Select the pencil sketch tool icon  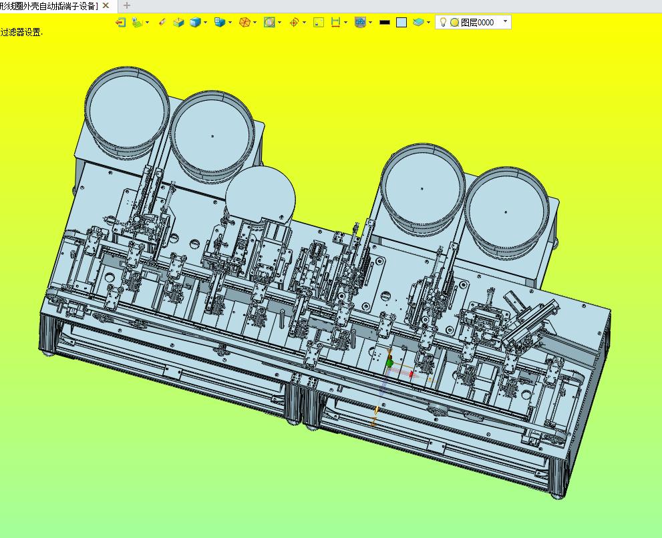162,22
